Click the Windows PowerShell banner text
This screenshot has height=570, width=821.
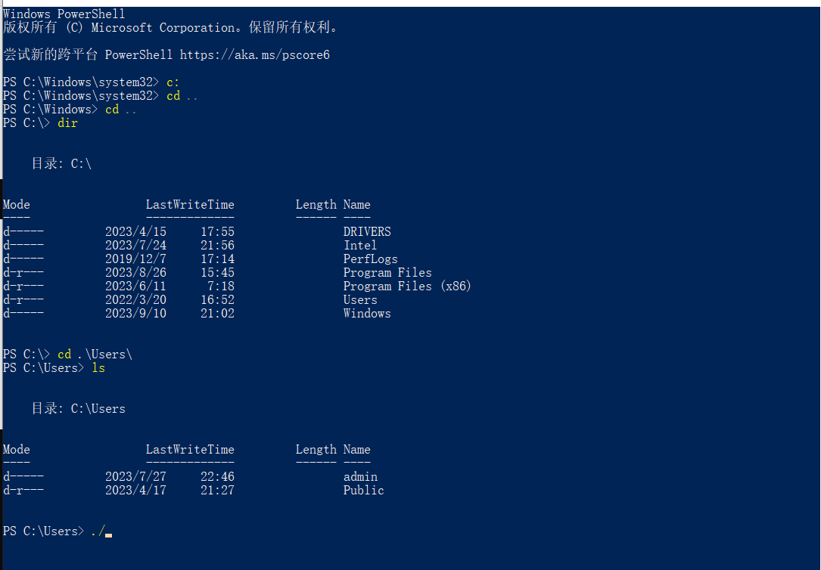[64, 14]
